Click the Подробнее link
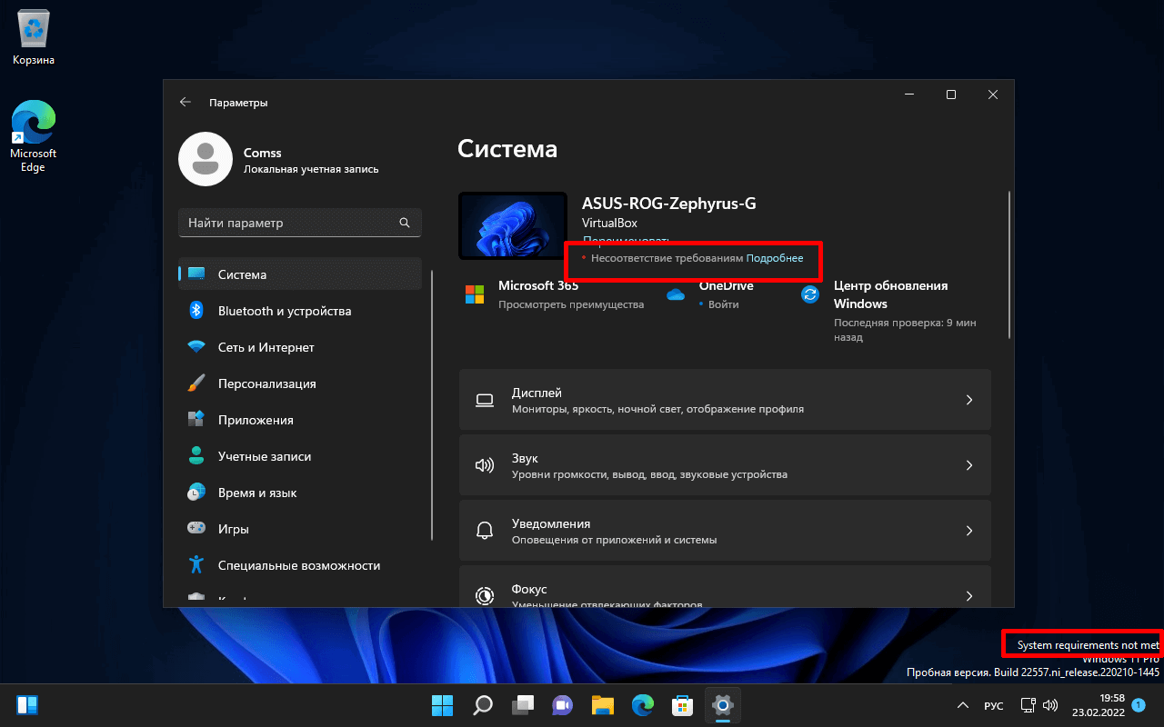The height and width of the screenshot is (727, 1164). point(775,258)
